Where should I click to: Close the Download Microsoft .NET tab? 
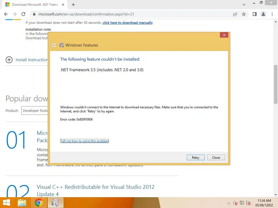[x=63, y=5]
